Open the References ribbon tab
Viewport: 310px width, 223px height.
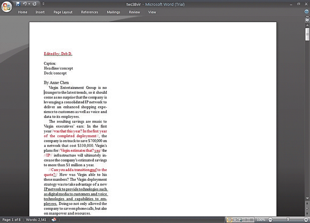click(x=89, y=12)
